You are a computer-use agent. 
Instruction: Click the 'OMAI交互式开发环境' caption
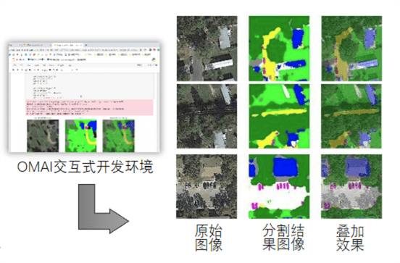(x=85, y=167)
